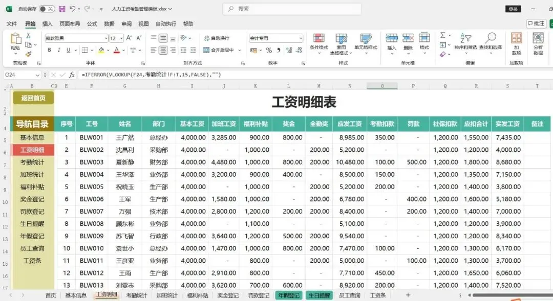
Task: Decrease font size with the smaller A
Action: pyautogui.click(x=139, y=38)
